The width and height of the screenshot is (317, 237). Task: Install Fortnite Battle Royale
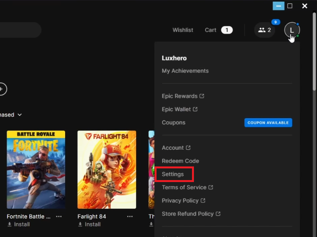click(x=19, y=224)
